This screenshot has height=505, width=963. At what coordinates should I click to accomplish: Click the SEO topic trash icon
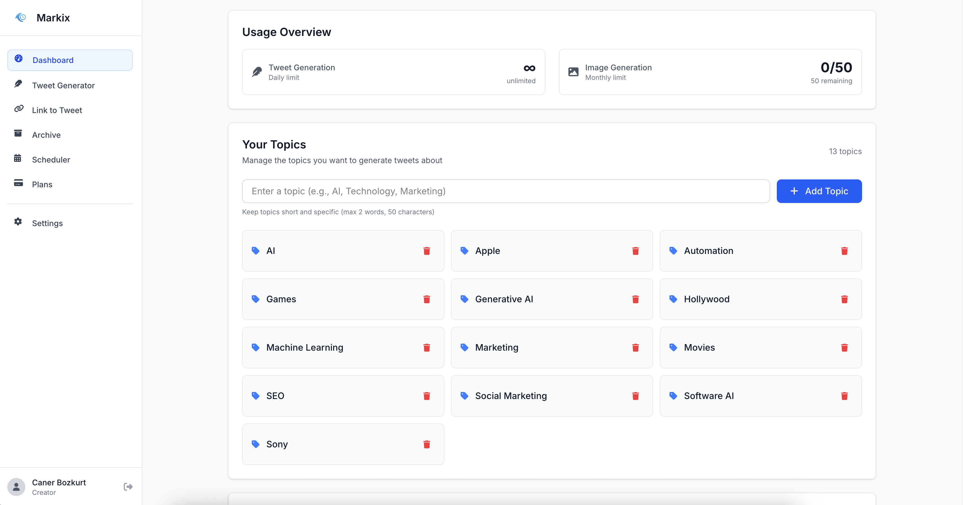427,396
